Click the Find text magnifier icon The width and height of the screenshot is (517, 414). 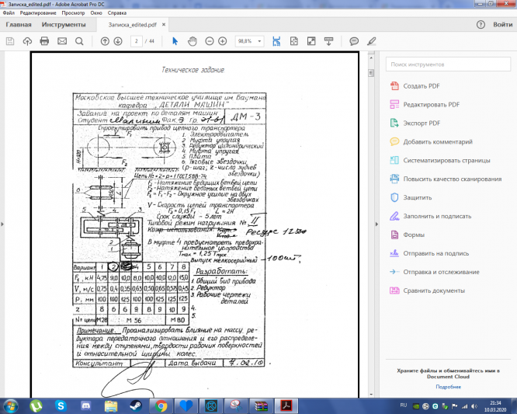pyautogui.click(x=79, y=40)
